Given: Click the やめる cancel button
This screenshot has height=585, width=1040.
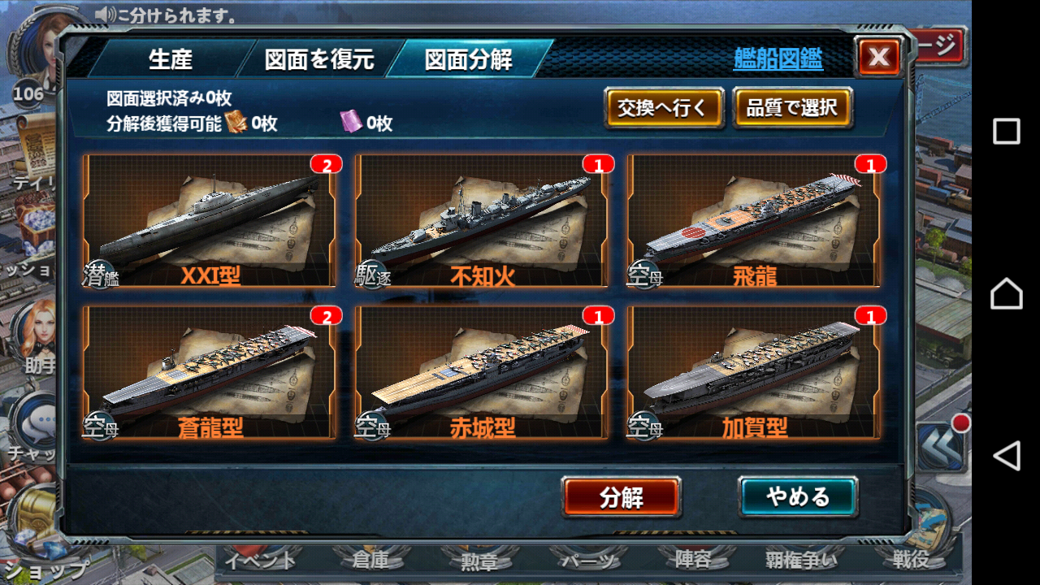Looking at the screenshot, I should click(798, 497).
